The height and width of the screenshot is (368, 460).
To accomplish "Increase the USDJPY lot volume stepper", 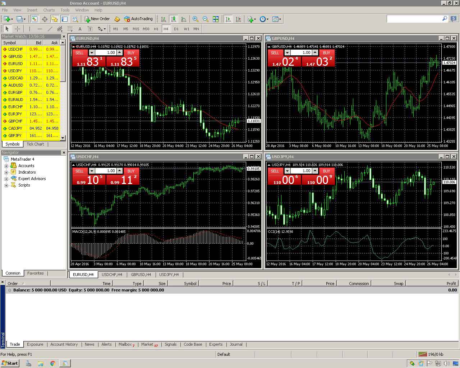I will 315,171.
